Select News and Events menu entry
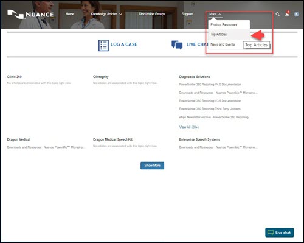 point(223,44)
